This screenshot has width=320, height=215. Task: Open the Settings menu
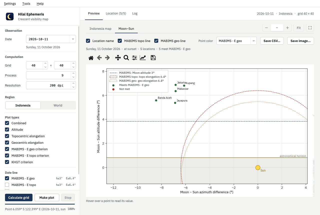tap(10, 3)
